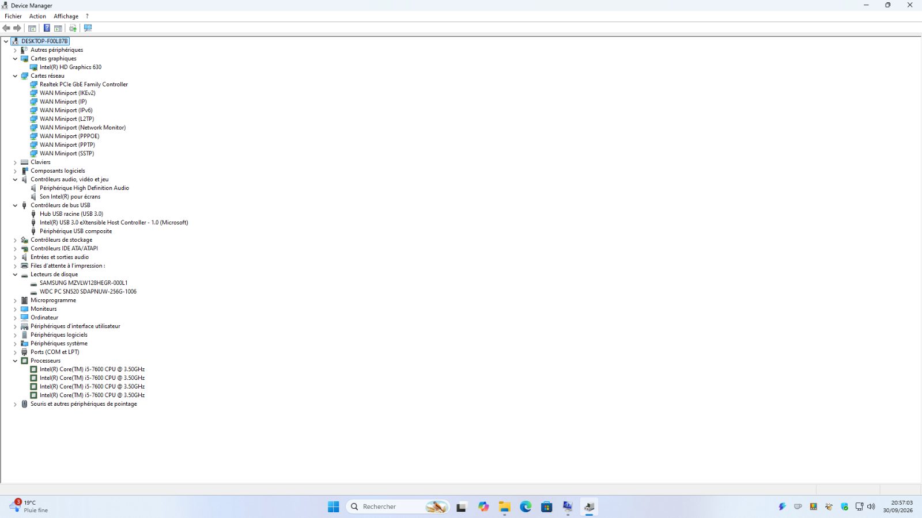Viewport: 922px width, 518px height.
Task: Open the Task View taskbar icon
Action: [462, 506]
